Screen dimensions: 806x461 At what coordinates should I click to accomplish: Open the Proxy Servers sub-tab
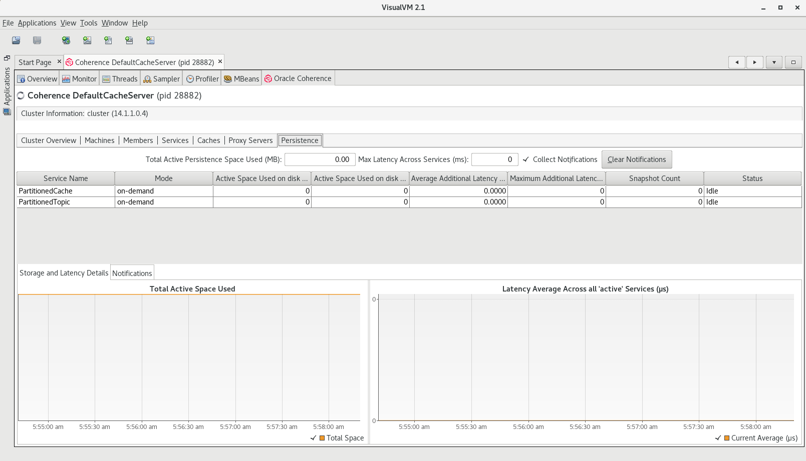(x=250, y=140)
